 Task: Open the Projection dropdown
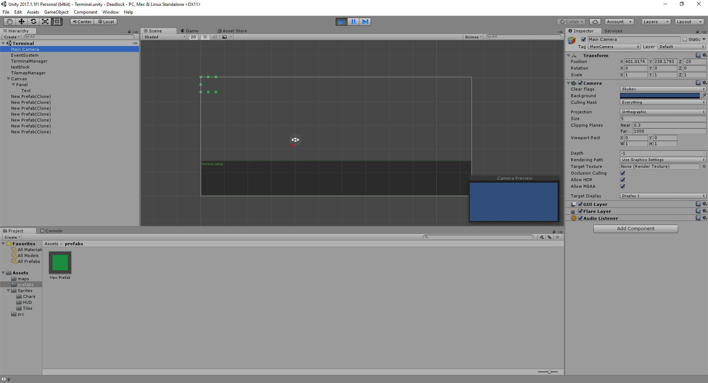pos(662,112)
